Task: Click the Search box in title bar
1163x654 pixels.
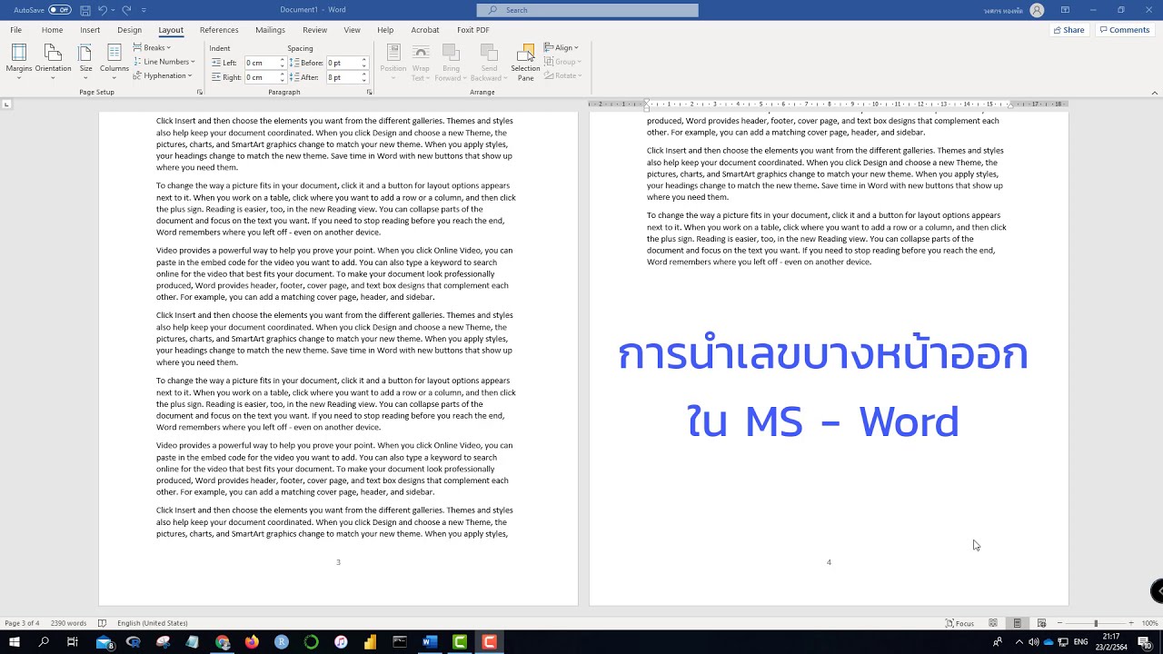Action: (587, 10)
